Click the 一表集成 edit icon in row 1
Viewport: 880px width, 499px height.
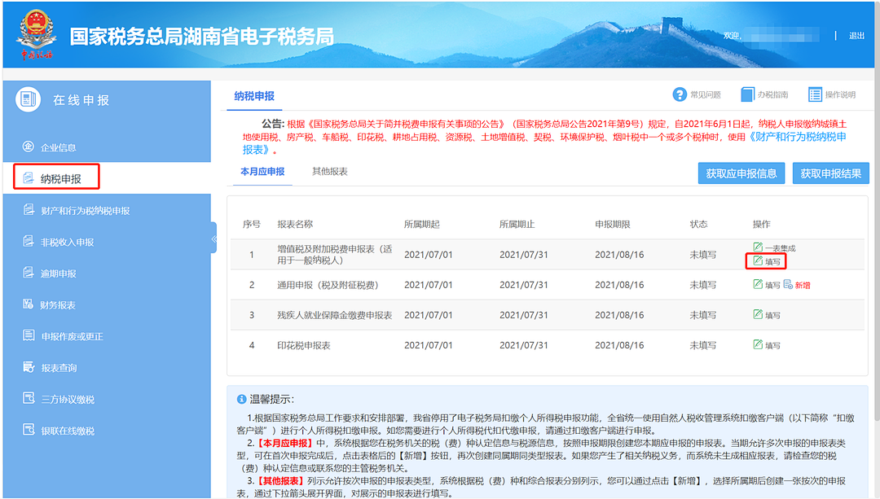click(758, 247)
